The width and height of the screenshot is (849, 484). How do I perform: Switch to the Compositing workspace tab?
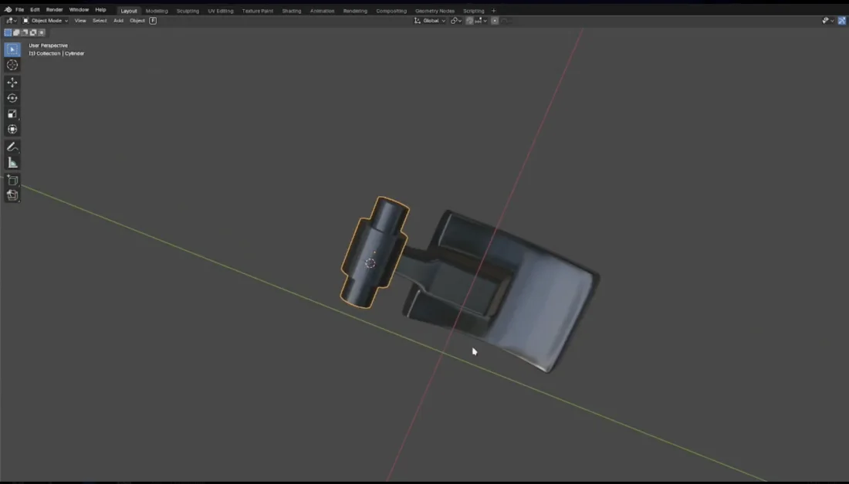[x=391, y=11]
